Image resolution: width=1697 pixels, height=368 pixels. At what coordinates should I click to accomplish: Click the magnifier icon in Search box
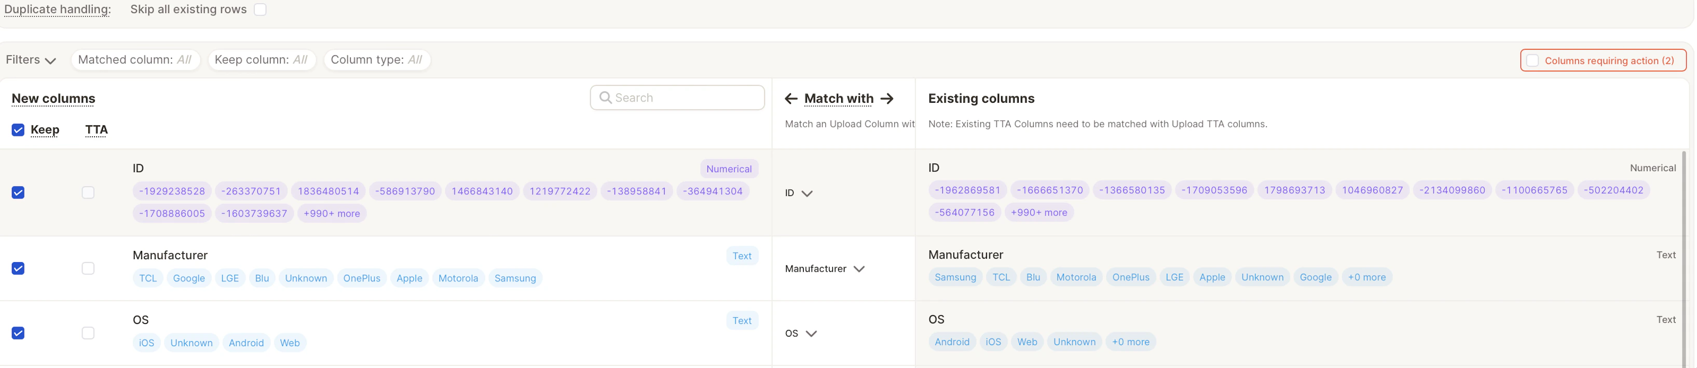point(605,97)
